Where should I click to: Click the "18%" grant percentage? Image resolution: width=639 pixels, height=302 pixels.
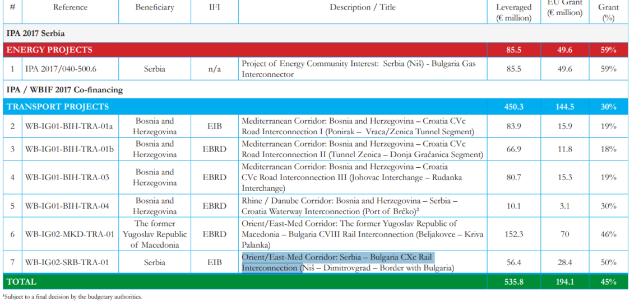point(608,149)
